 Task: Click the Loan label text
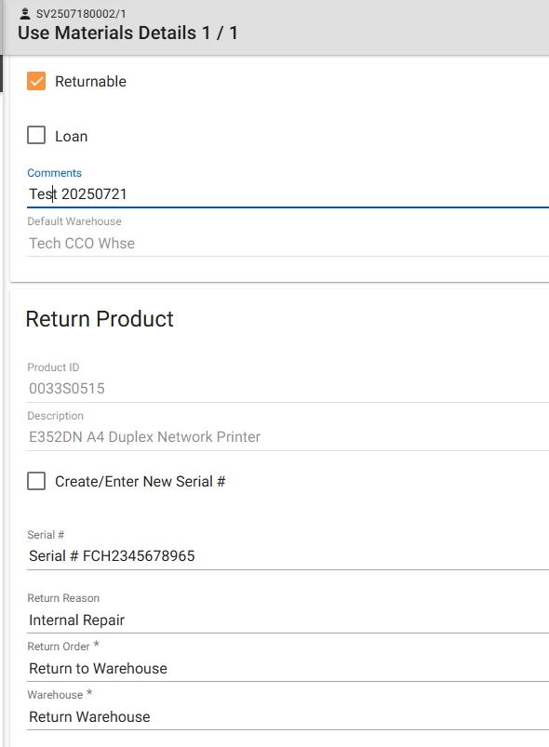point(72,136)
